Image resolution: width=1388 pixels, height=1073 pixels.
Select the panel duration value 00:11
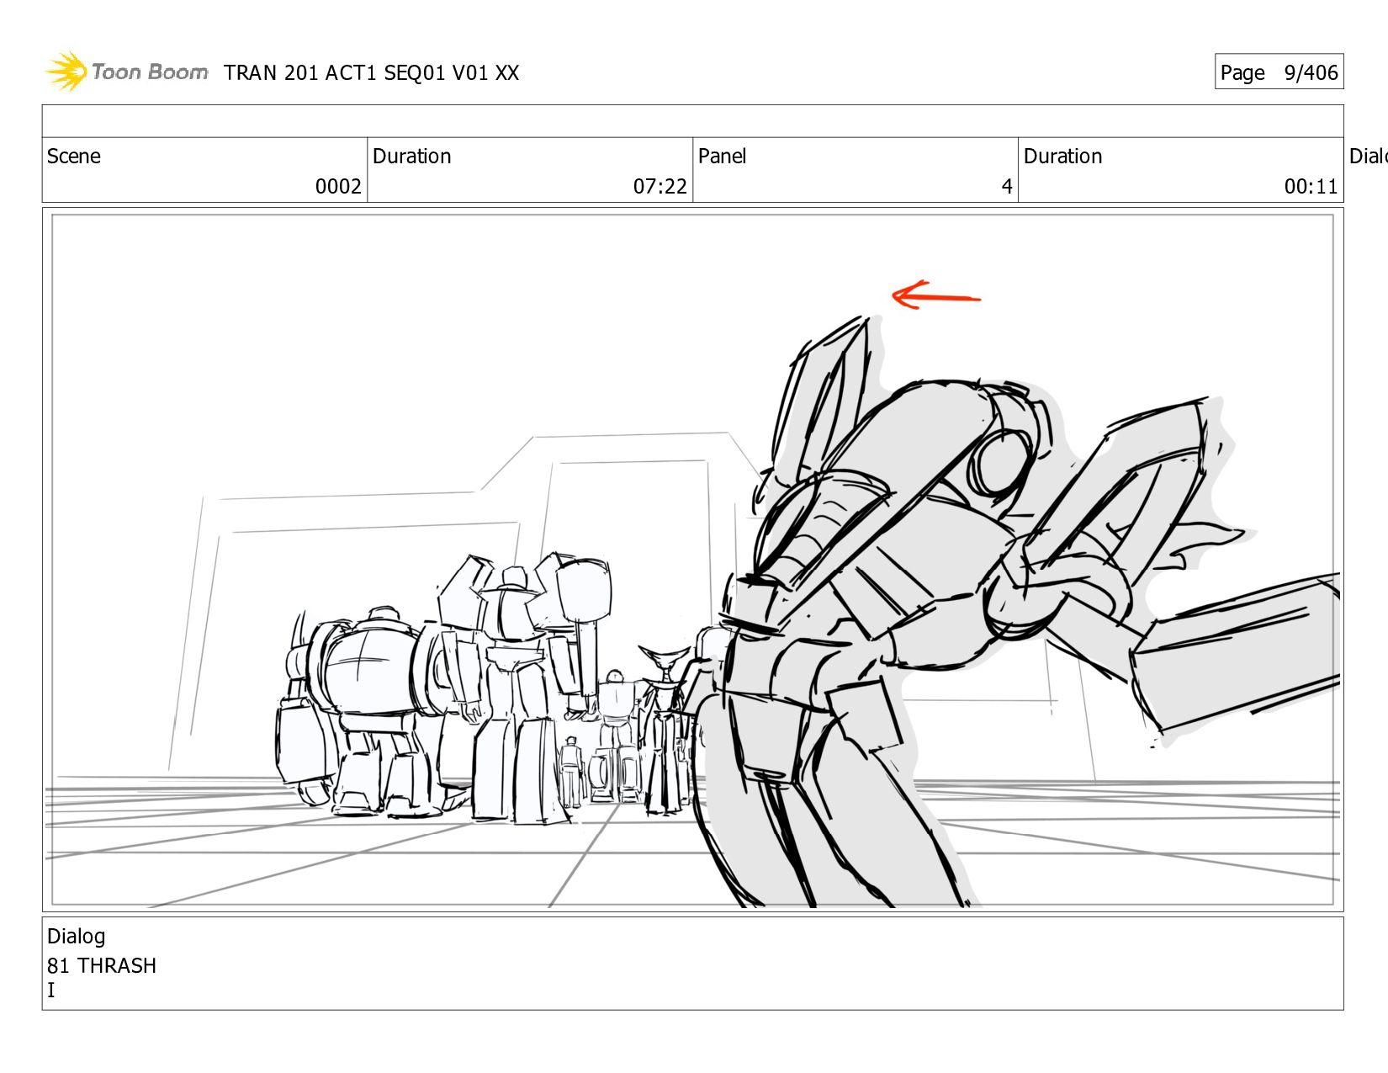click(1311, 187)
